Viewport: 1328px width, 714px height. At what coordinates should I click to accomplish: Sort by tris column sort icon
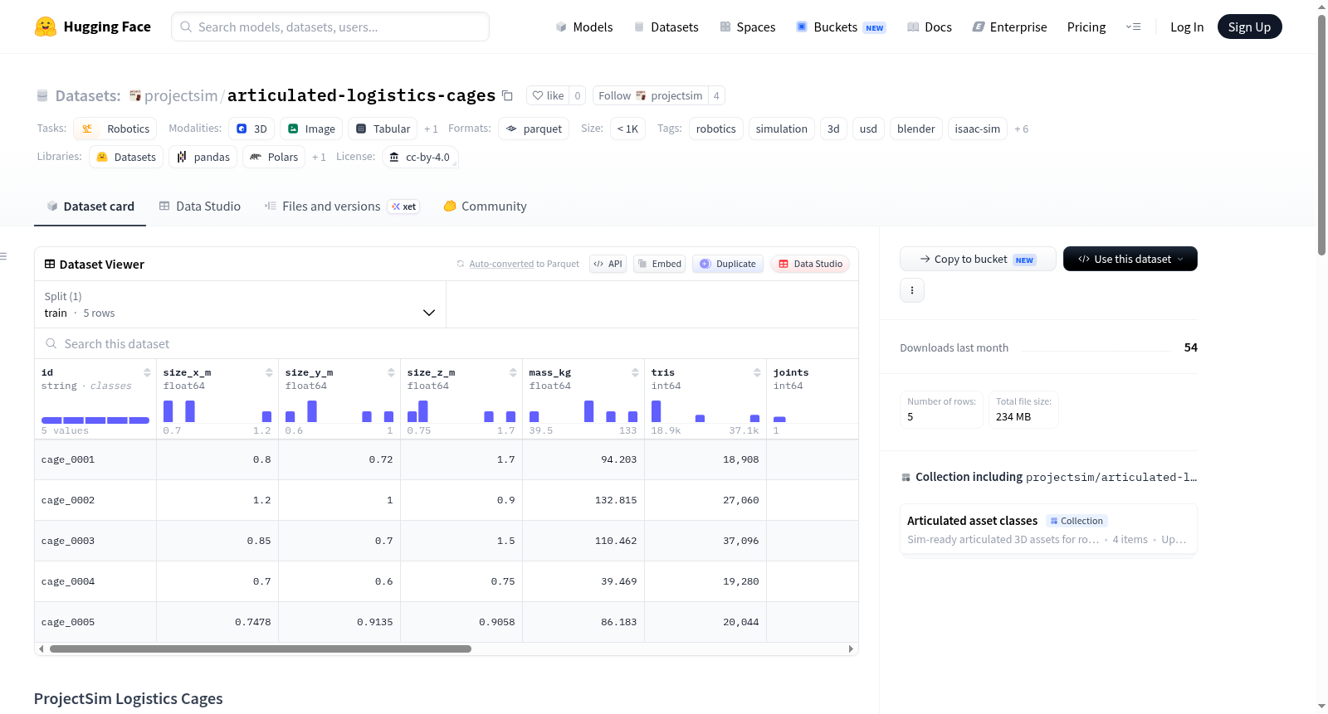pos(757,372)
